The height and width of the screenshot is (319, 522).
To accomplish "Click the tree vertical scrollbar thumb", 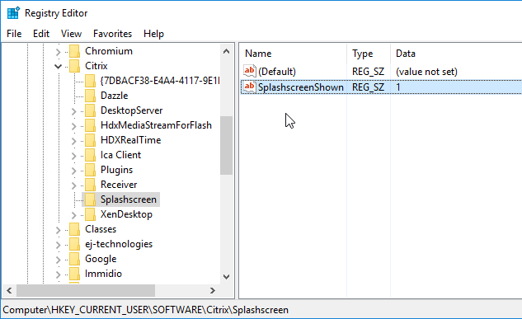I will point(227,145).
